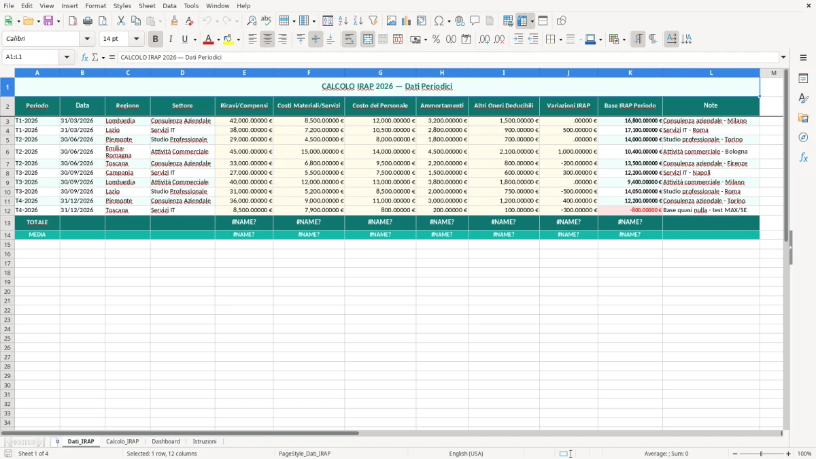Open the sidebar Properties panel icon
816x459 pixels.
[803, 79]
